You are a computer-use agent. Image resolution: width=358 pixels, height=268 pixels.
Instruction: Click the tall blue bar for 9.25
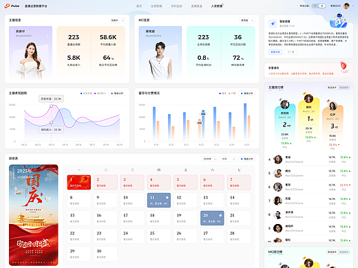245,122
